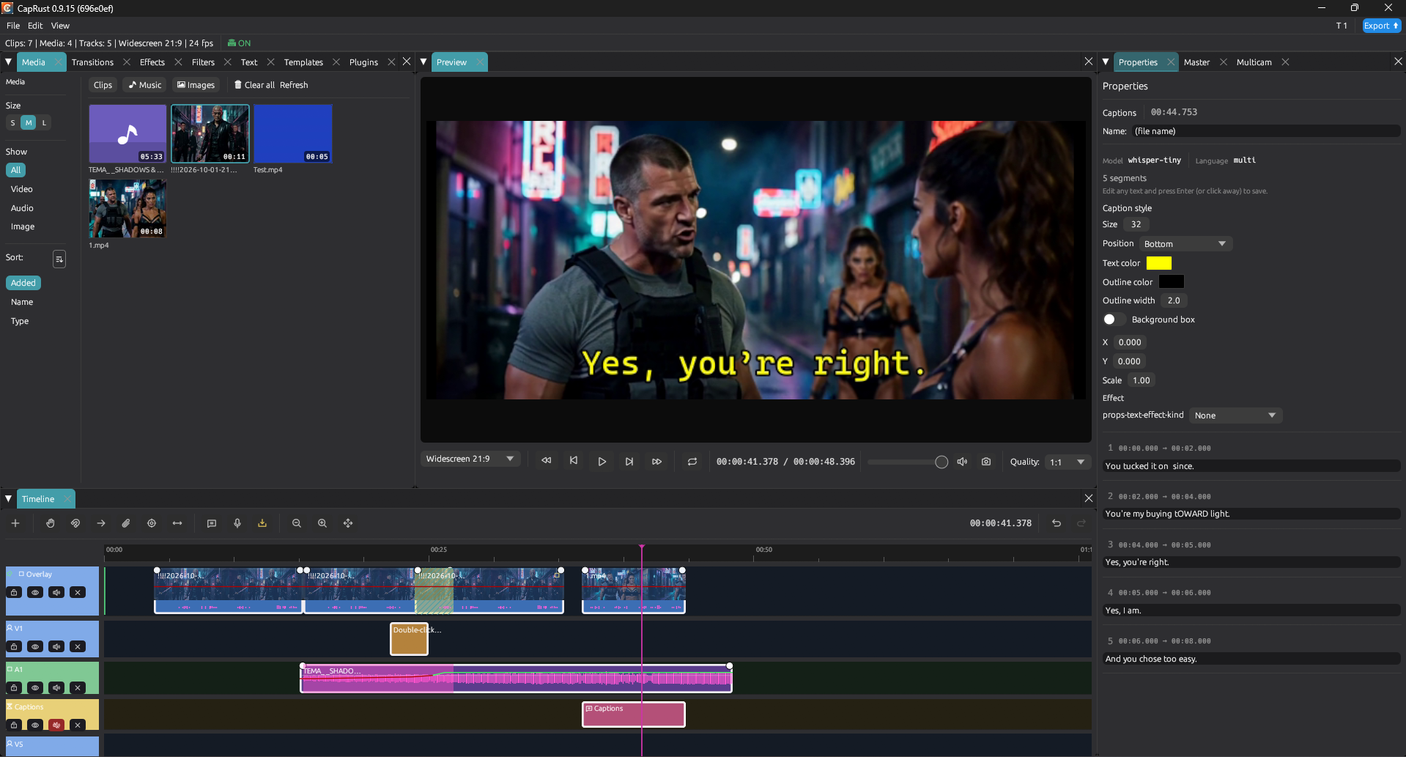The image size is (1406, 757).
Task: Open the Multicam tab
Action: pyautogui.click(x=1254, y=62)
